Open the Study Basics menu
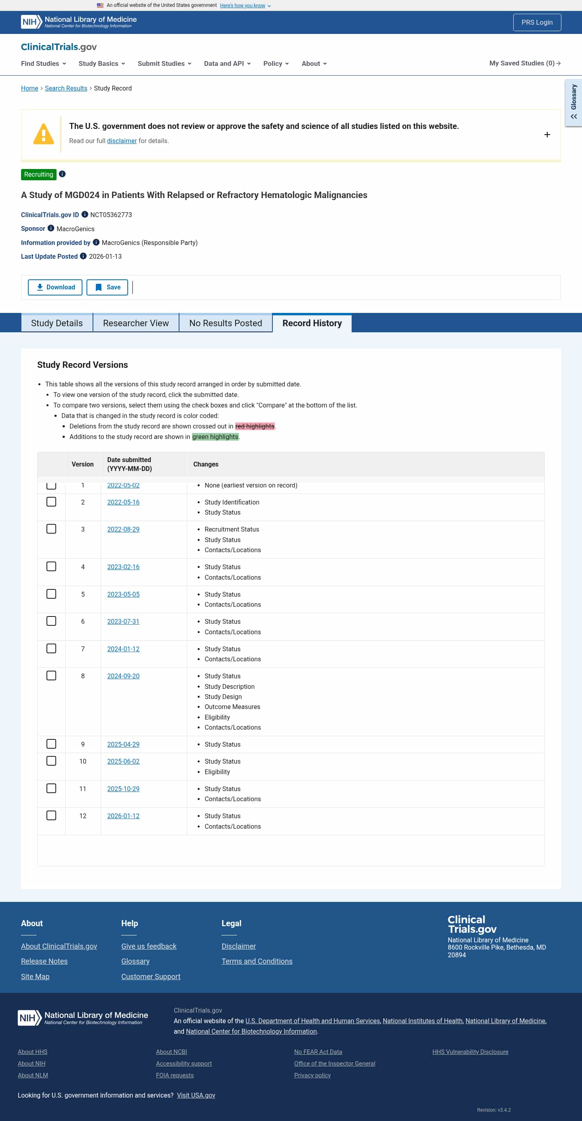 [x=102, y=63]
